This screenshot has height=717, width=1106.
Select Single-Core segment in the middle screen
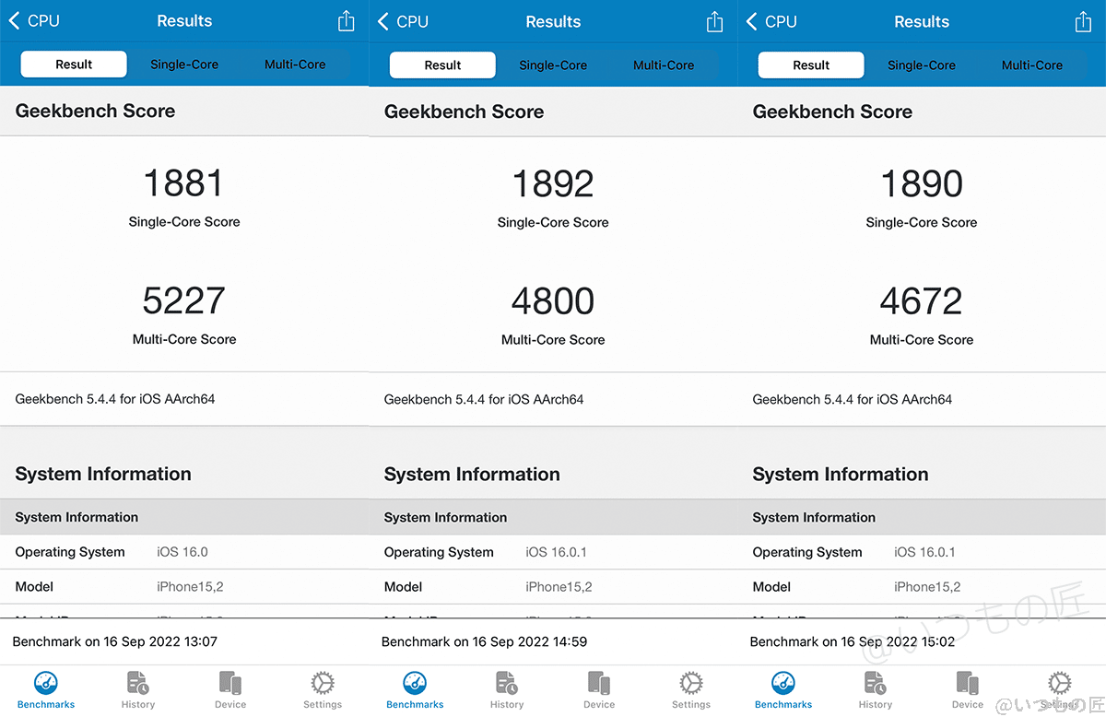point(552,65)
